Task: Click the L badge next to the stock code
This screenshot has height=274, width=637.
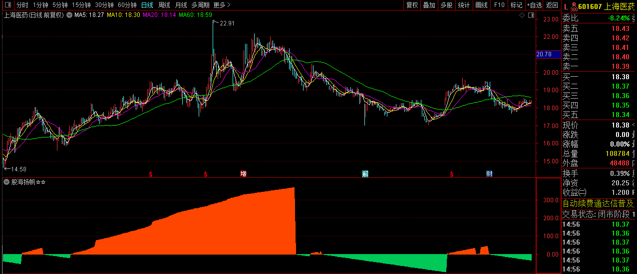Action: (x=566, y=6)
